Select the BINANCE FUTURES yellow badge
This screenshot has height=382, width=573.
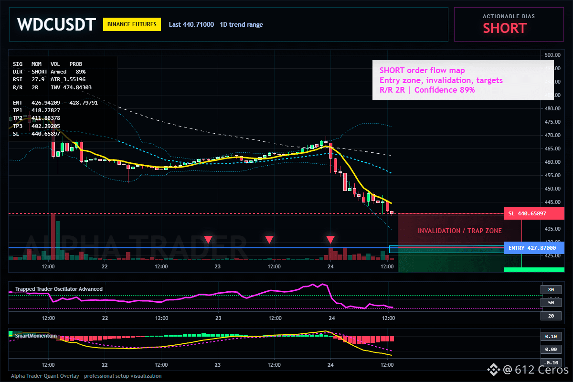[x=132, y=24]
